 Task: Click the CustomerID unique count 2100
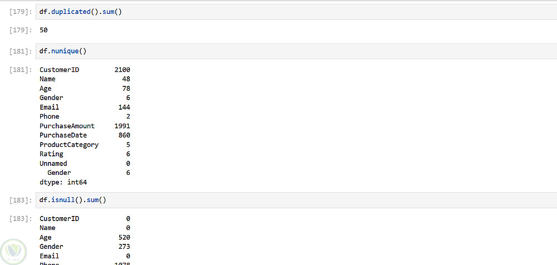click(x=122, y=70)
